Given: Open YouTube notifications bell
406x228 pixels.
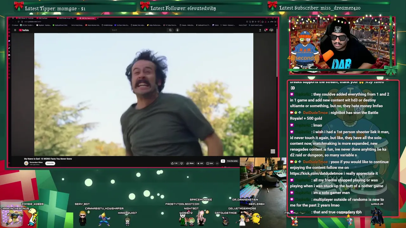Looking at the screenshot, I should (x=266, y=30).
